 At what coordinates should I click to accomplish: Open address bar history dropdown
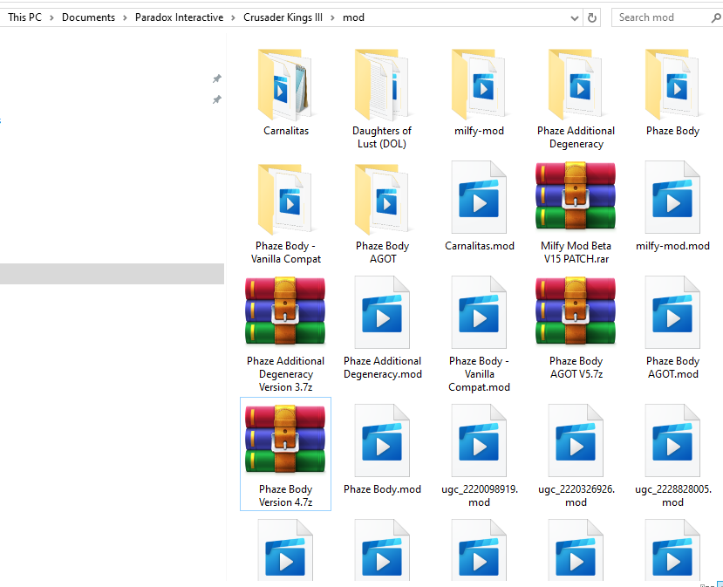[x=575, y=18]
